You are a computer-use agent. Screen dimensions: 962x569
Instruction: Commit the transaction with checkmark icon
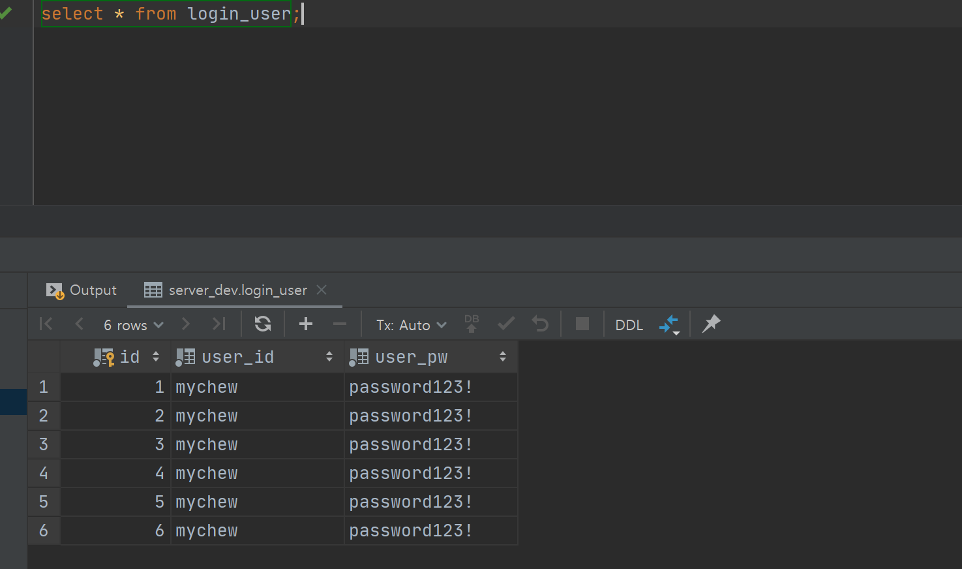point(506,324)
